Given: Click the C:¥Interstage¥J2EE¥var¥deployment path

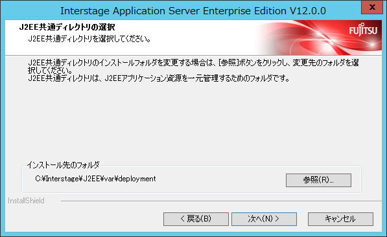Looking at the screenshot, I should [95, 179].
